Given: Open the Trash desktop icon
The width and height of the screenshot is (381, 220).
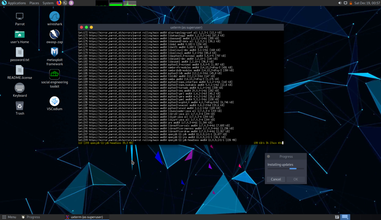Looking at the screenshot, I should tap(20, 106).
